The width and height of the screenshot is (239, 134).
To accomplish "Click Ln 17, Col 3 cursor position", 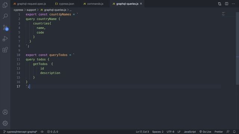I will click(x=142, y=132).
